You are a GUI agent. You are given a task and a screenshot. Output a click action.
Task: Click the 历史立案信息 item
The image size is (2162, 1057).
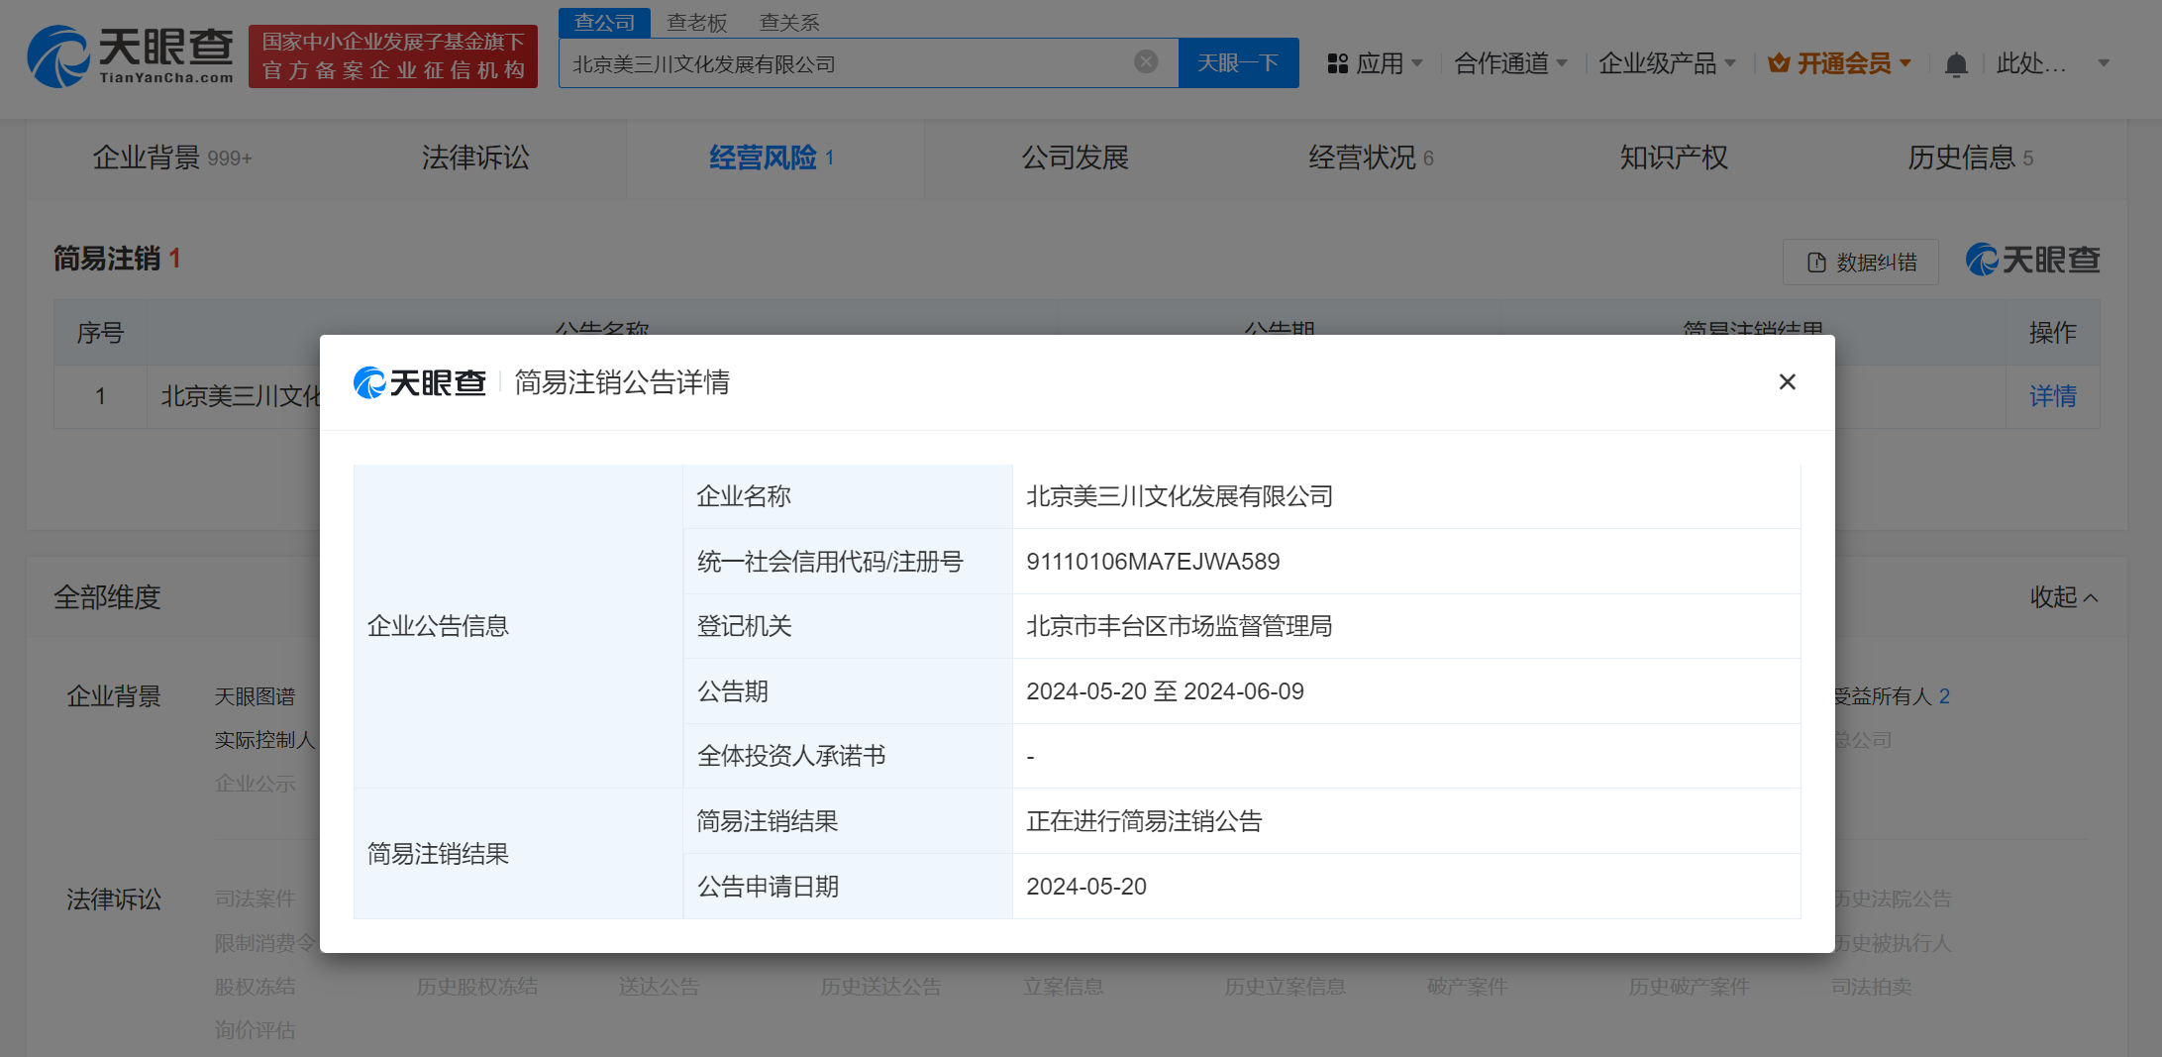pyautogui.click(x=1285, y=987)
